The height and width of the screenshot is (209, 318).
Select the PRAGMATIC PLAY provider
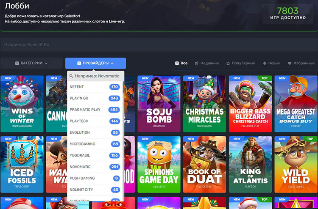[95, 110]
